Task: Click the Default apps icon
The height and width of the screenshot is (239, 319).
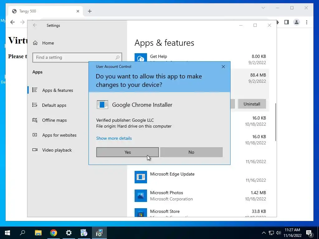Action: [35, 105]
